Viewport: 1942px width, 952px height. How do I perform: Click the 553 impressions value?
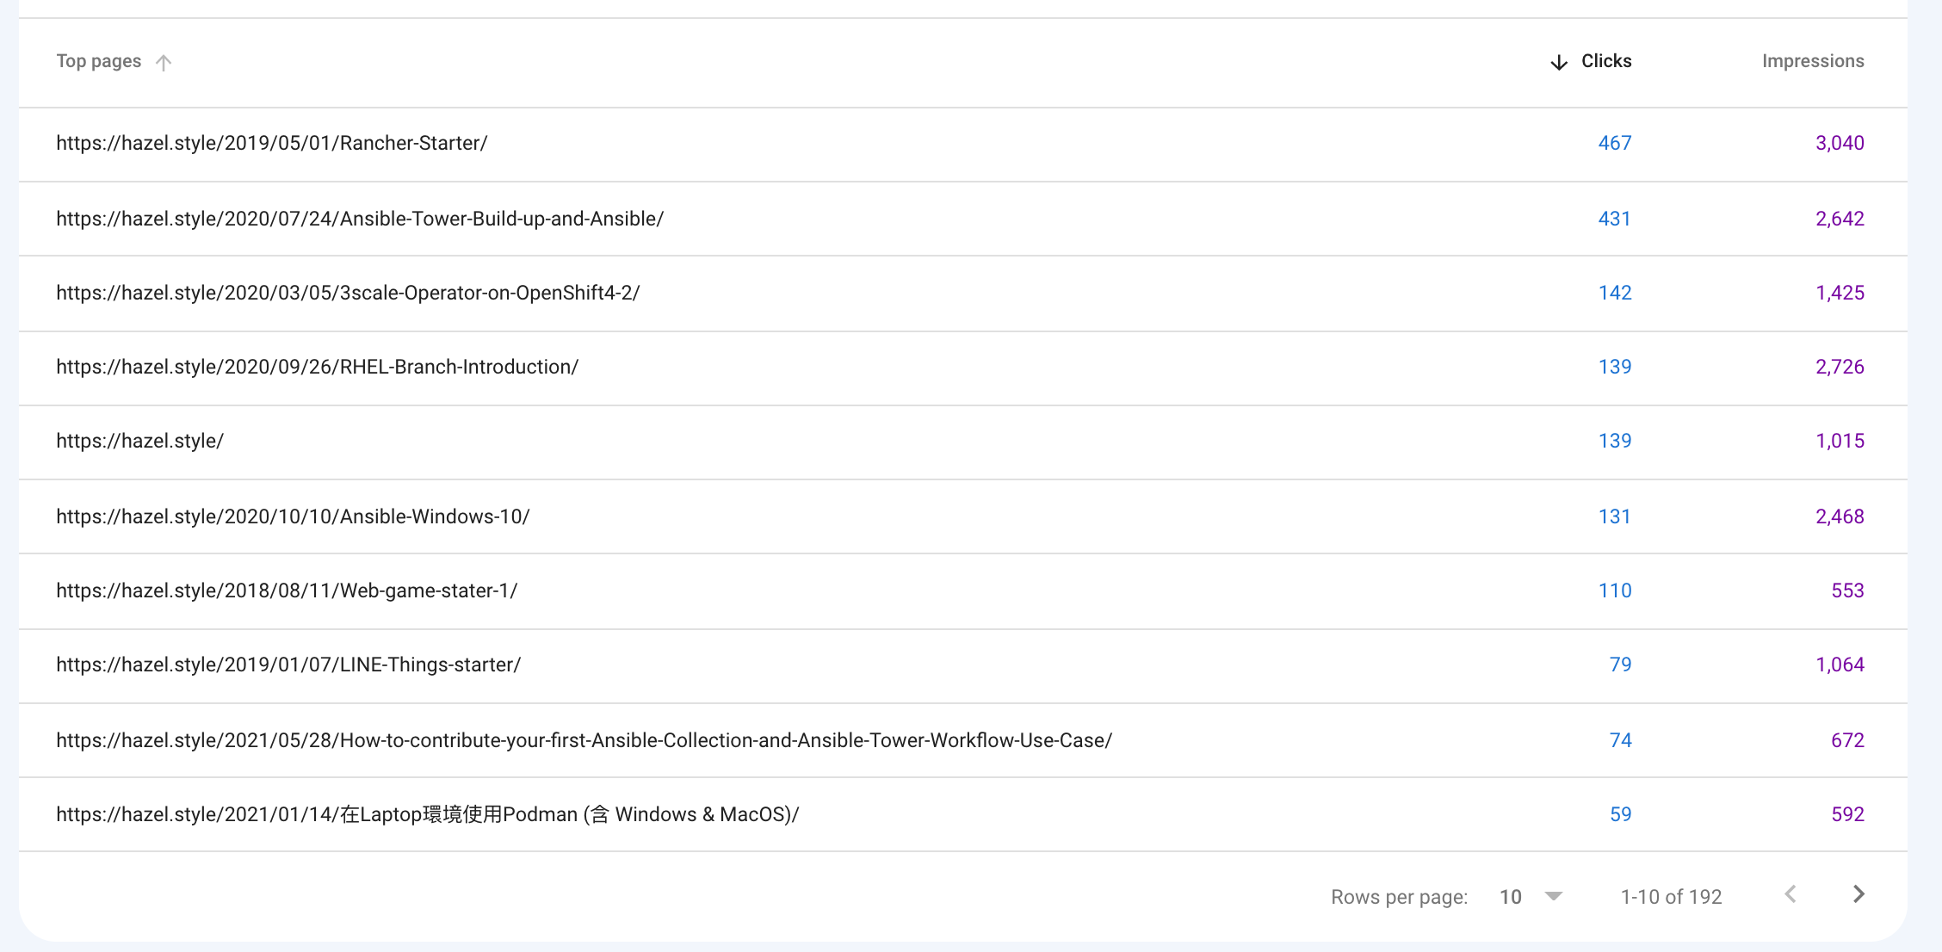tap(1847, 590)
